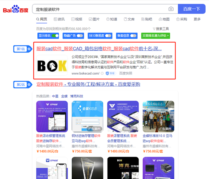Open 金蝶标准版10.0 group photo image
209x179 pixels.
tap(158, 116)
